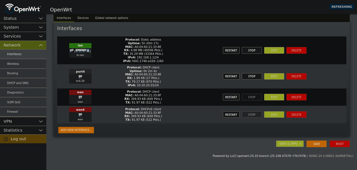The image size is (357, 170).
Task: Click the red wan6 interface label
Action: (80, 110)
